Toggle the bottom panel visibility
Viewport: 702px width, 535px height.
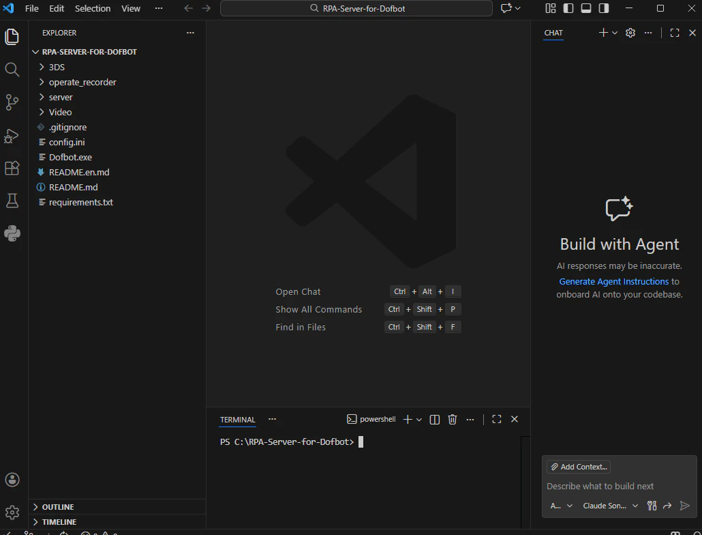click(586, 8)
